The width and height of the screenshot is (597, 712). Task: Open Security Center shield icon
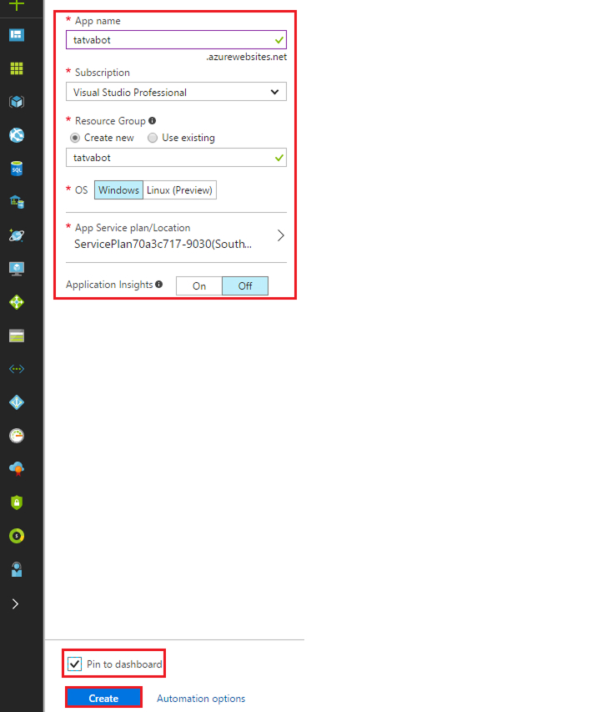coord(17,502)
